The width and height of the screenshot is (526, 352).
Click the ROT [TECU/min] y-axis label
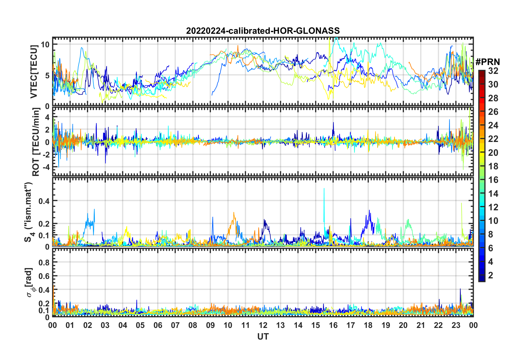pos(36,142)
